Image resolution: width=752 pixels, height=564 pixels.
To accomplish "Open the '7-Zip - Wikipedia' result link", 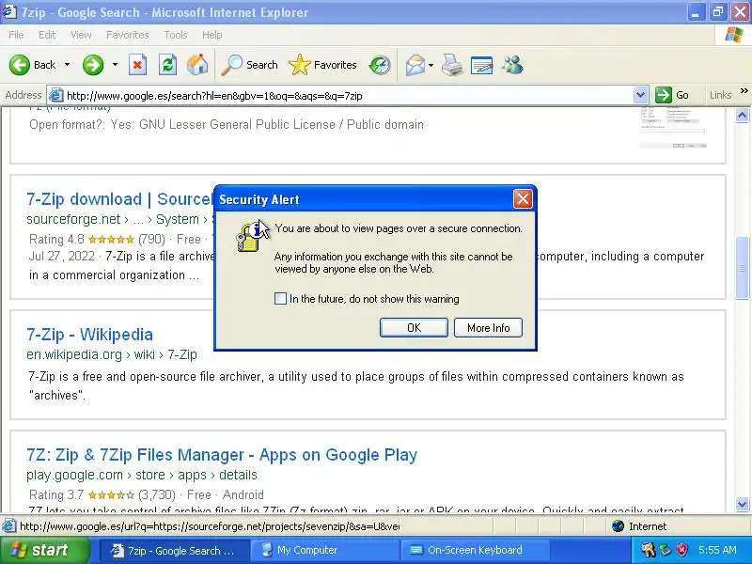I will [89, 335].
